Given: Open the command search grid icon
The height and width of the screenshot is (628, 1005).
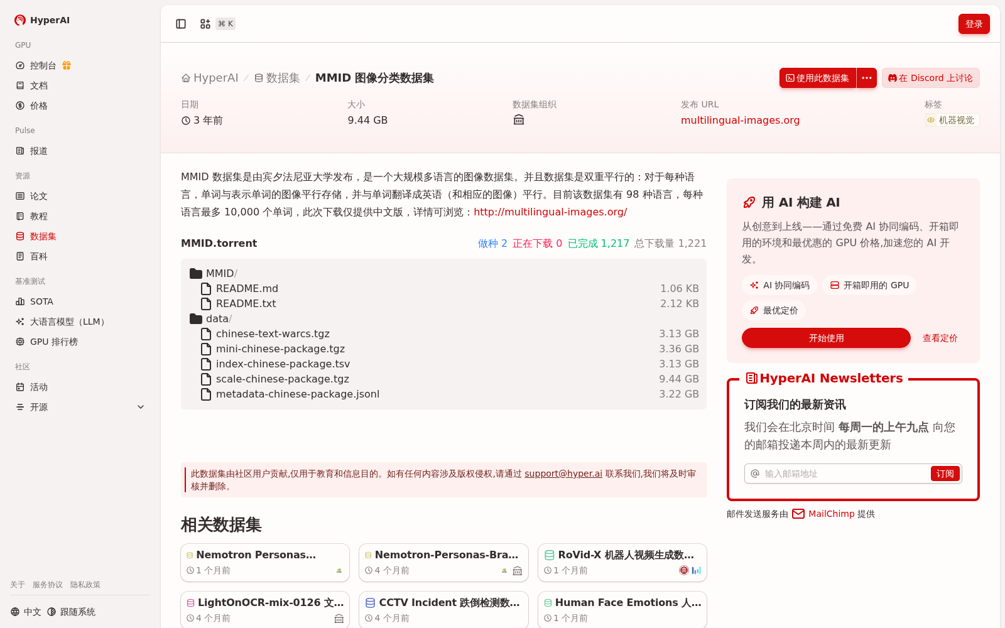Looking at the screenshot, I should (205, 24).
